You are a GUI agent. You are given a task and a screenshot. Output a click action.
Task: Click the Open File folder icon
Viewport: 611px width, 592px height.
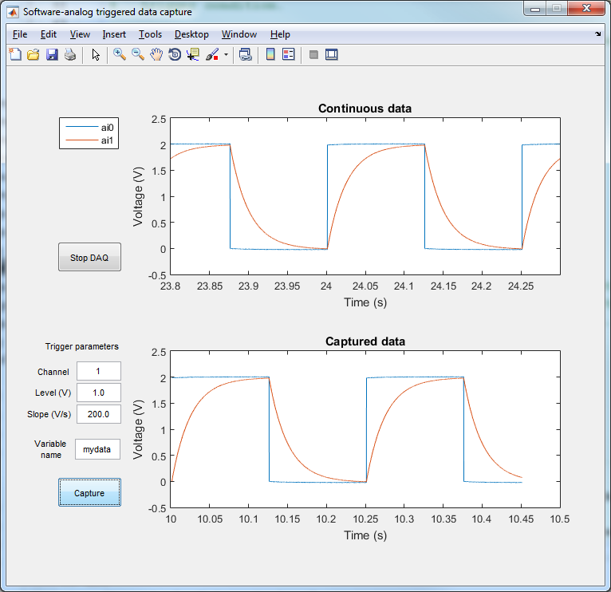point(34,54)
